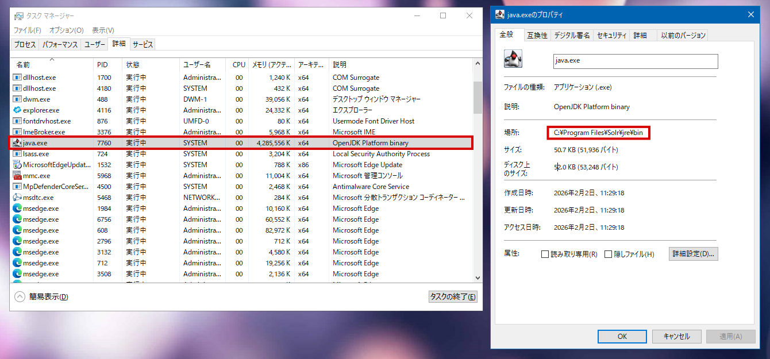Click the java.exe filename text field

(635, 61)
